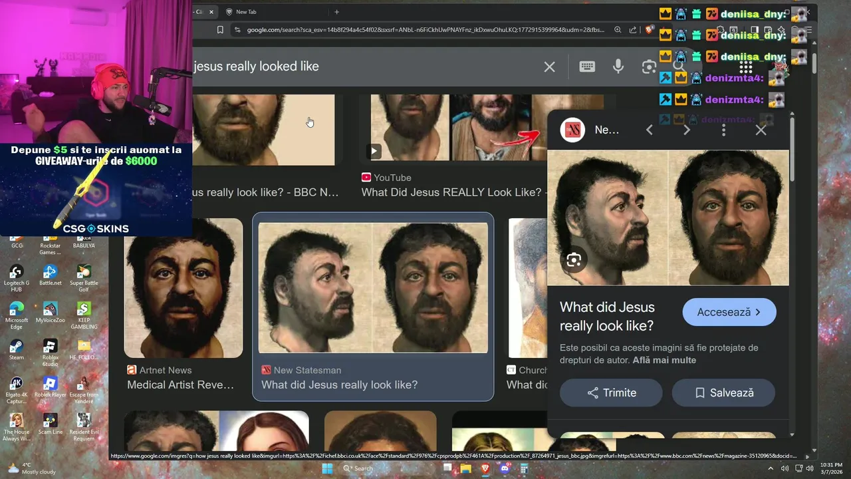Open Steam desktop shortcut

click(16, 350)
